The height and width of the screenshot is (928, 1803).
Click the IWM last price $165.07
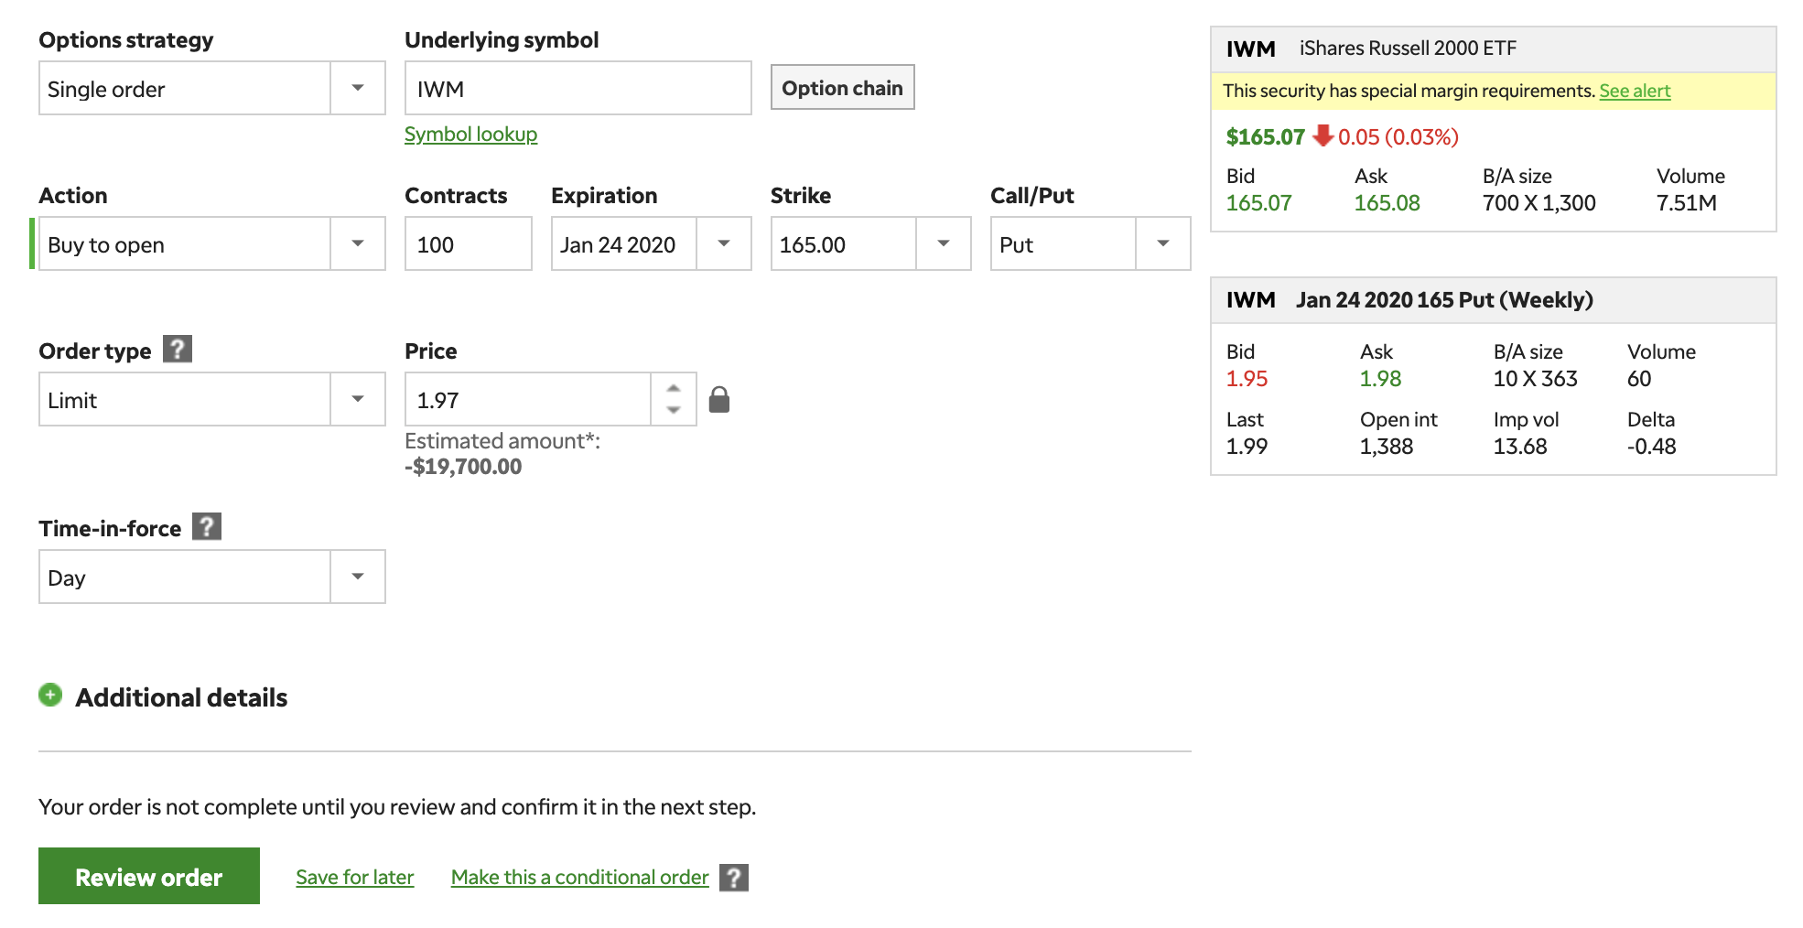(1265, 137)
